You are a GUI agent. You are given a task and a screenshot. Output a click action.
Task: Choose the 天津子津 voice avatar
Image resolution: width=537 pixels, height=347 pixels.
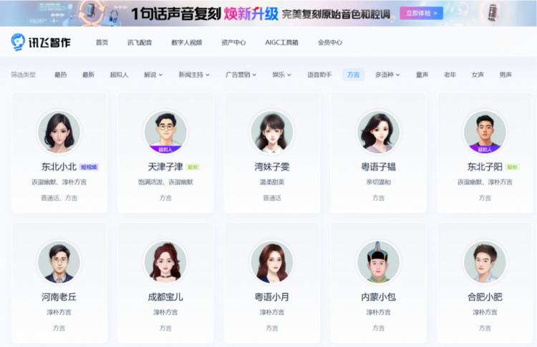[165, 132]
